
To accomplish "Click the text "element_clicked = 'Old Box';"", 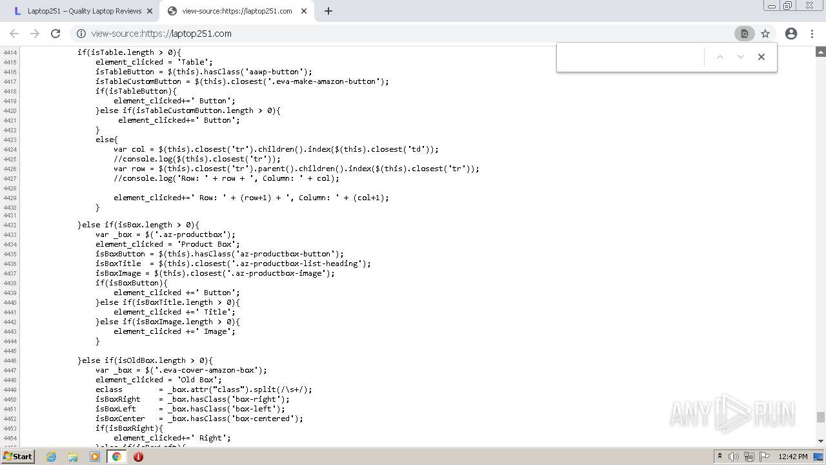I will click(x=159, y=380).
